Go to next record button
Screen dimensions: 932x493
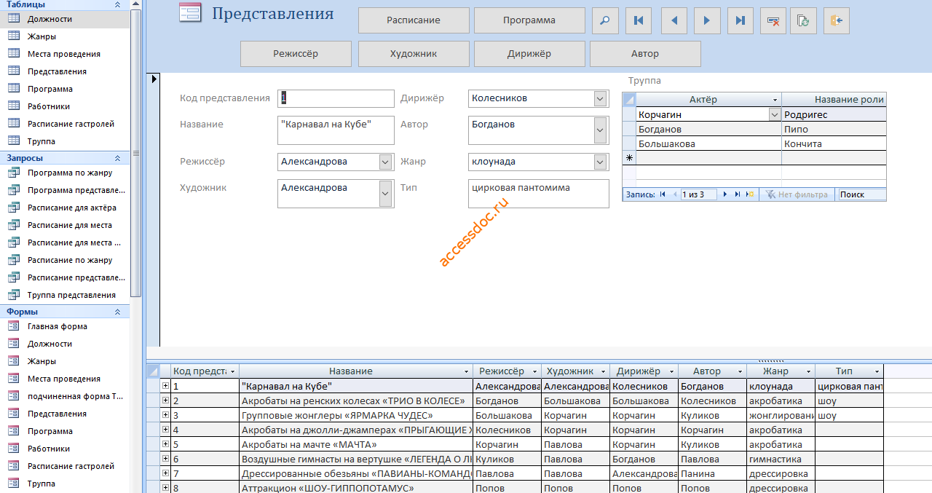click(x=707, y=20)
